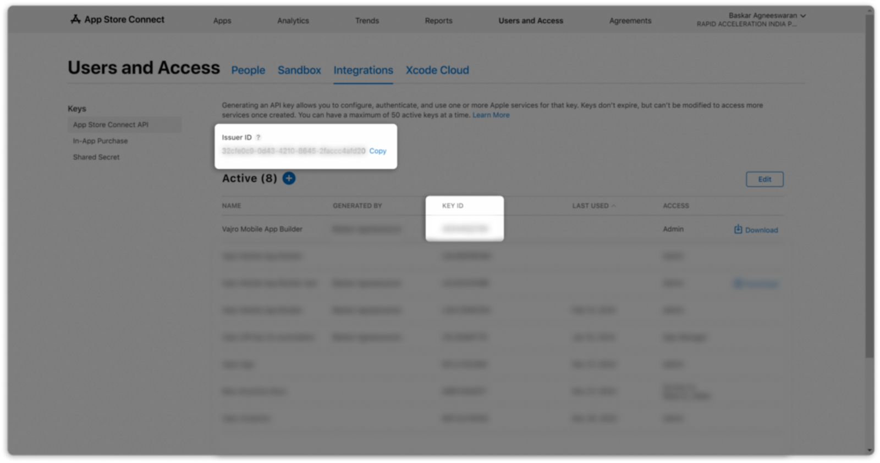Select App Store Connect API in sidebar

[x=124, y=125]
